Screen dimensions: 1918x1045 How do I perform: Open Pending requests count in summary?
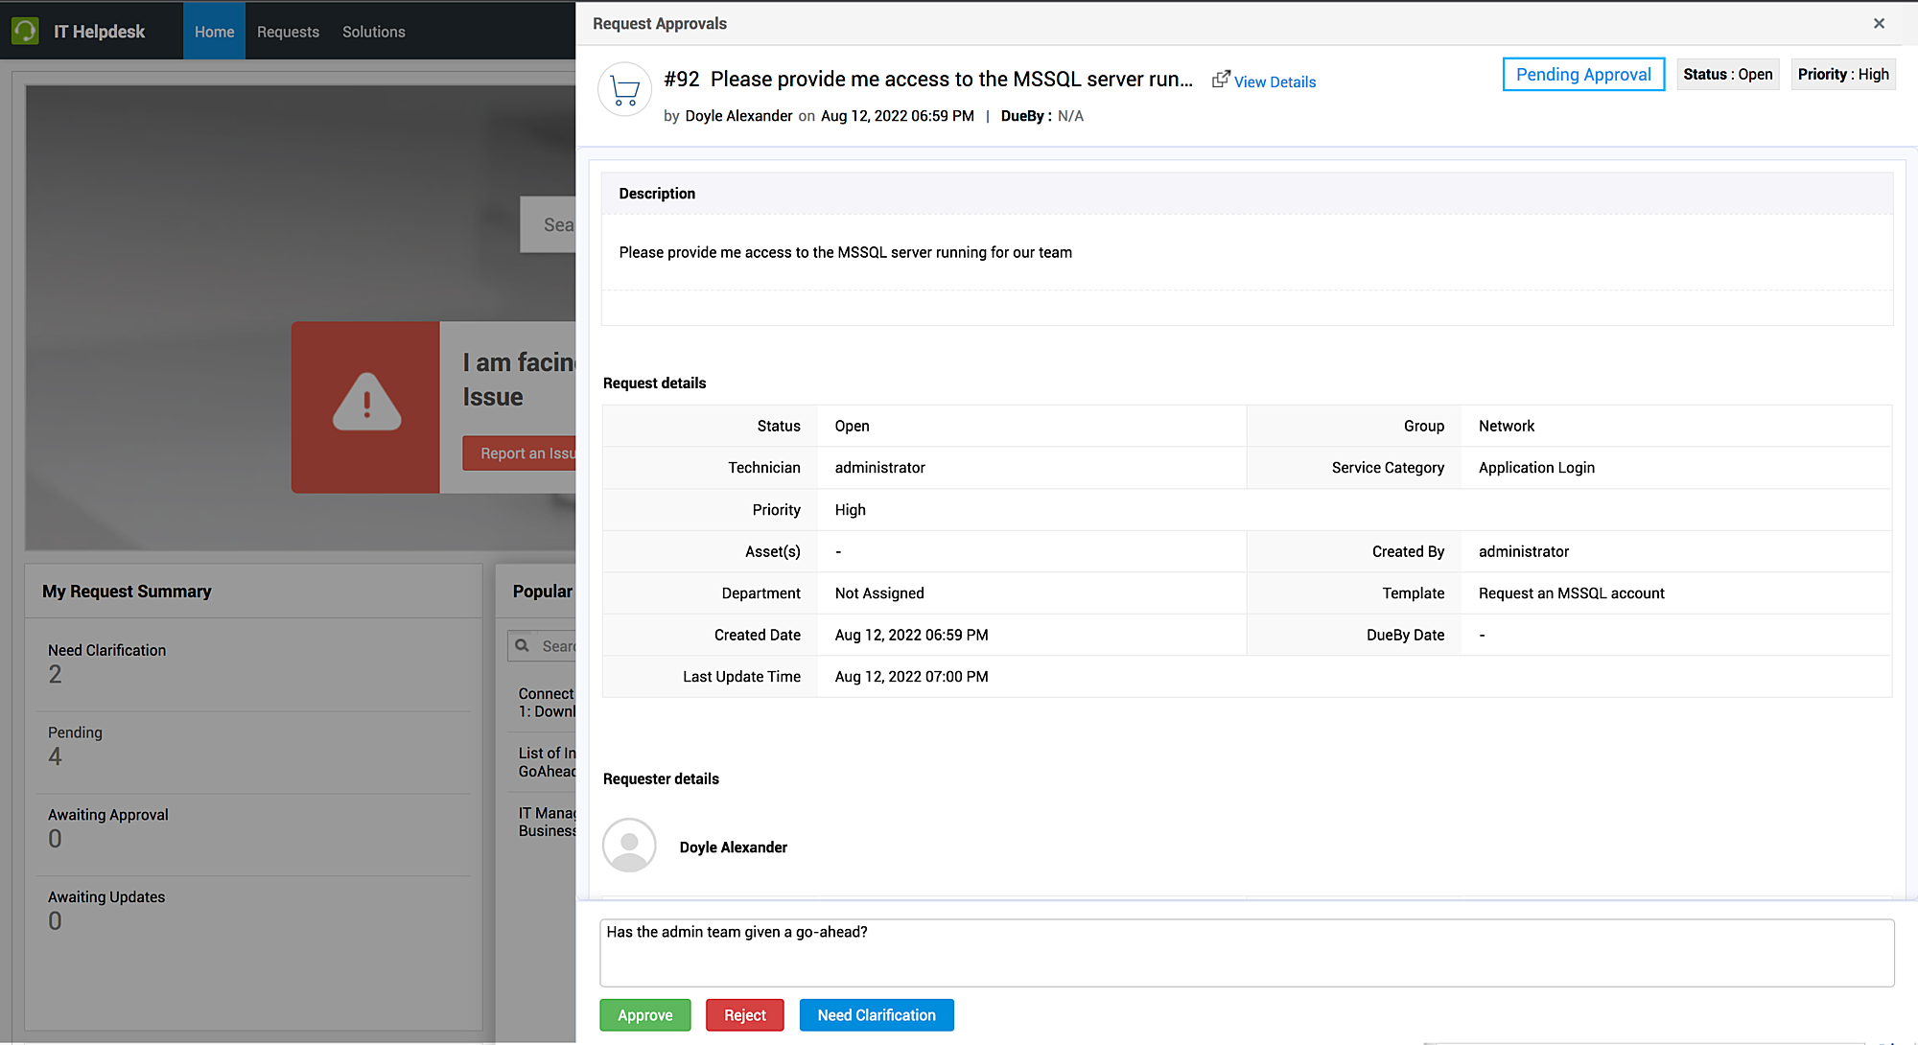(56, 756)
